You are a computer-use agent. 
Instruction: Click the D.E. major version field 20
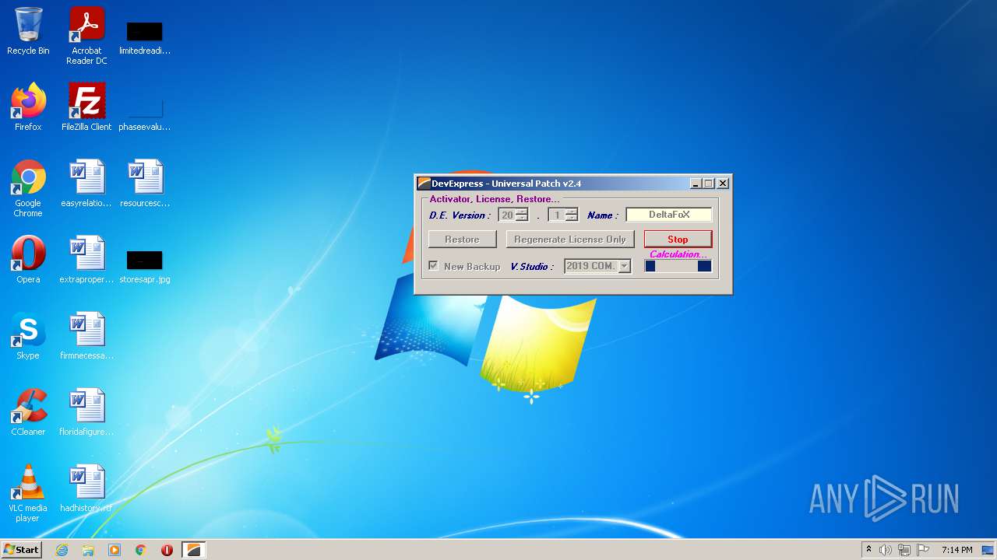[x=507, y=215]
